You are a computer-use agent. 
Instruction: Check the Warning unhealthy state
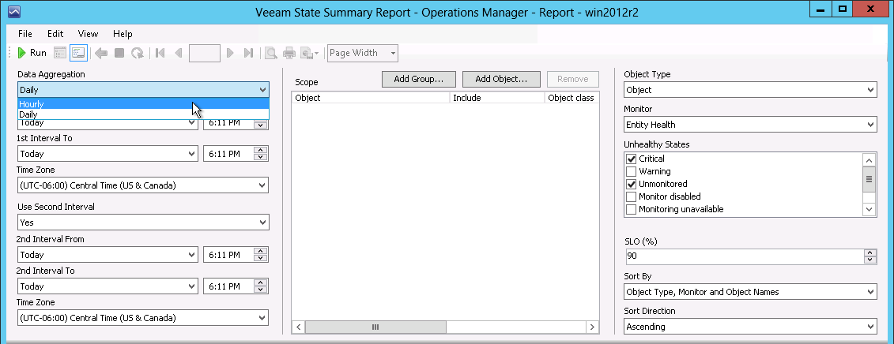tap(631, 171)
